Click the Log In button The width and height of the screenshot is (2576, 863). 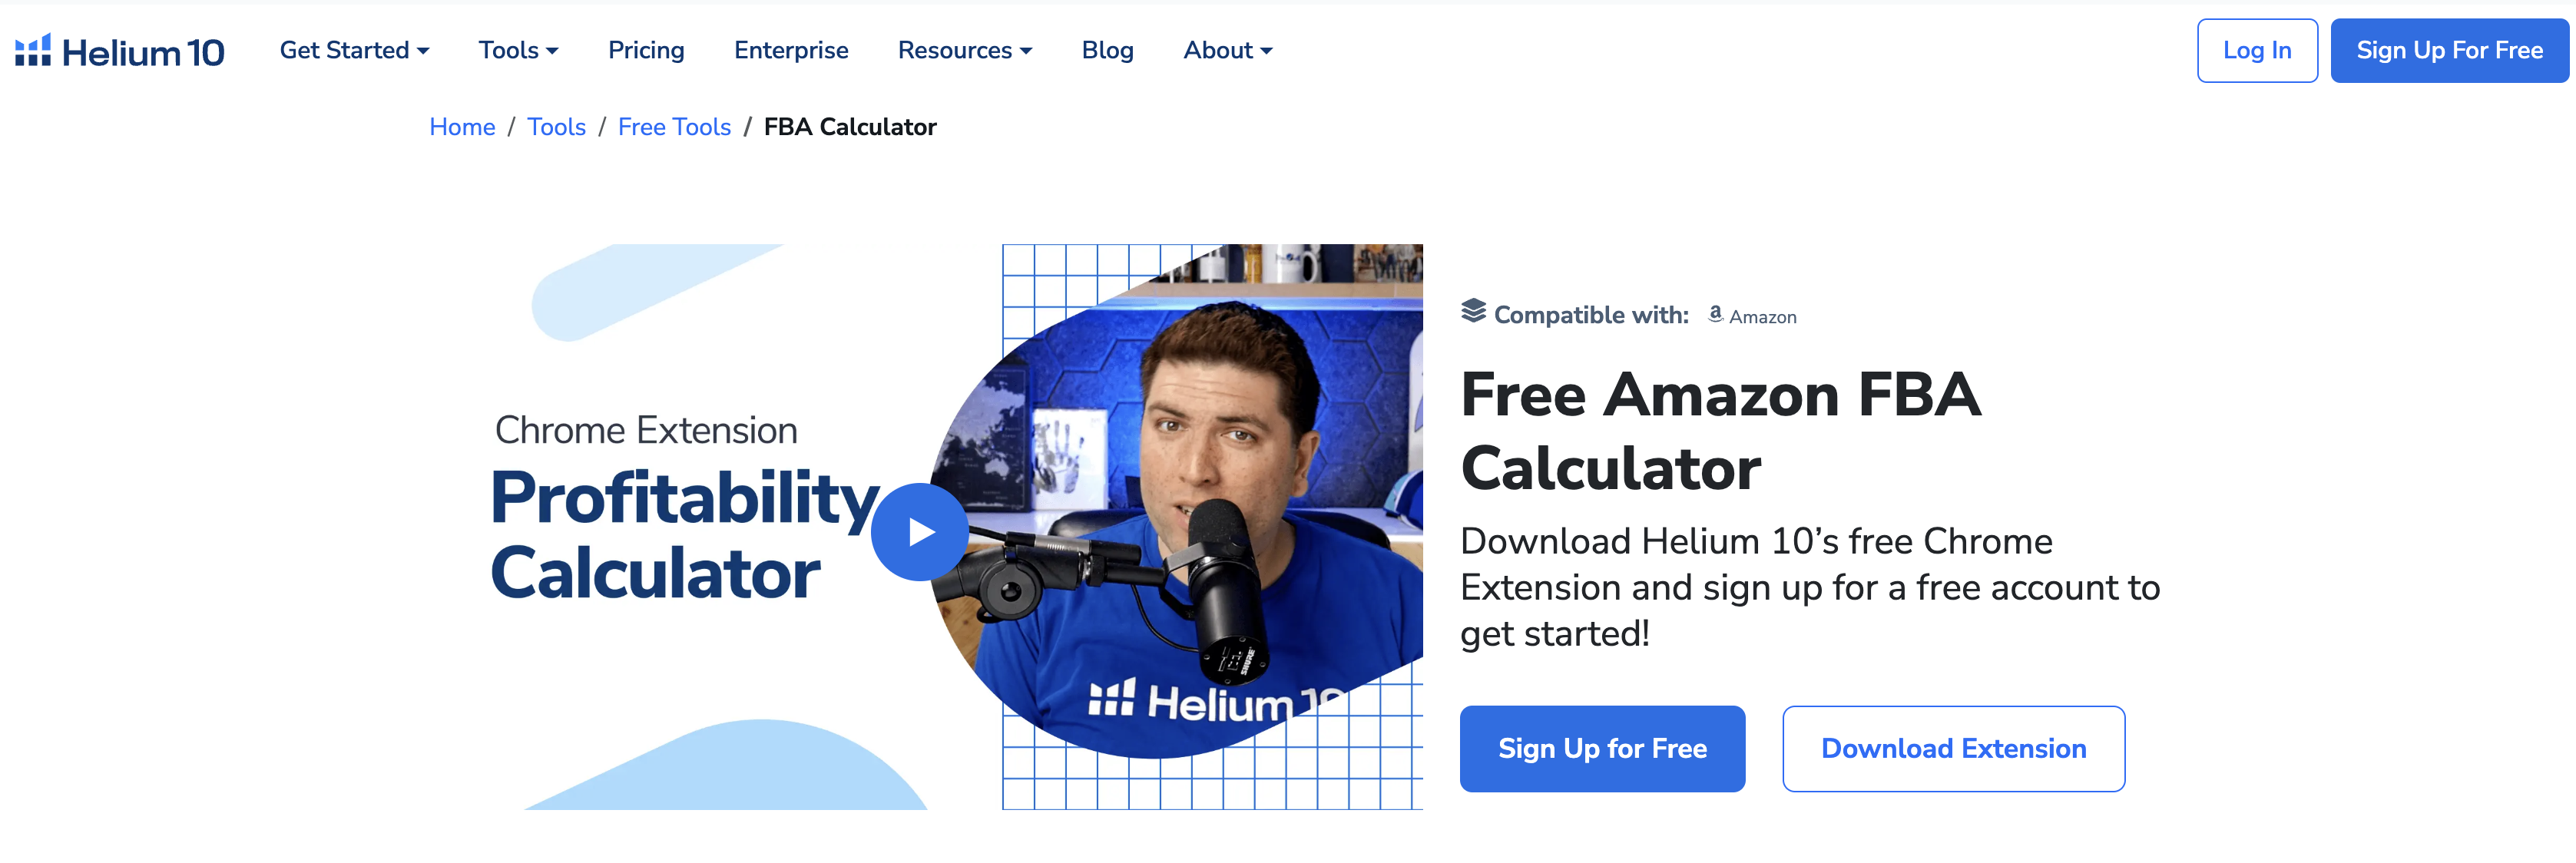tap(2256, 50)
